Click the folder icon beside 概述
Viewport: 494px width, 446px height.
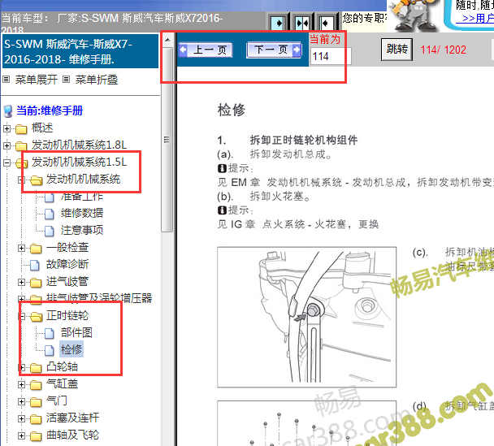pos(21,129)
